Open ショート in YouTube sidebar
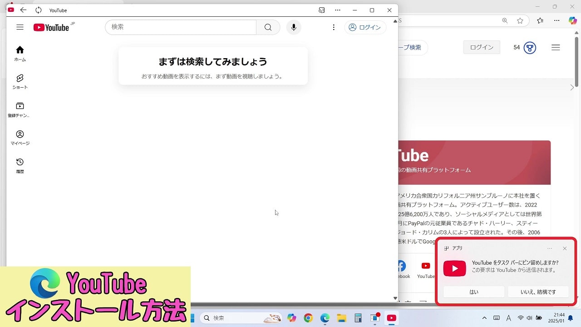 tap(20, 81)
